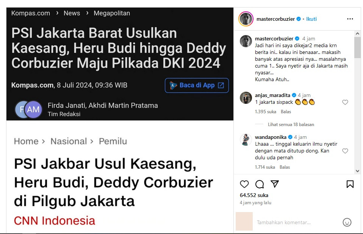Follow the account with Ikuti
363x234 pixels.
click(x=311, y=19)
